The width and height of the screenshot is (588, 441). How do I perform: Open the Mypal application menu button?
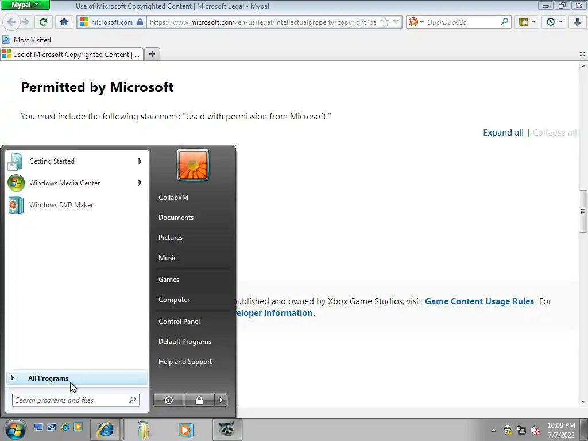25,5
